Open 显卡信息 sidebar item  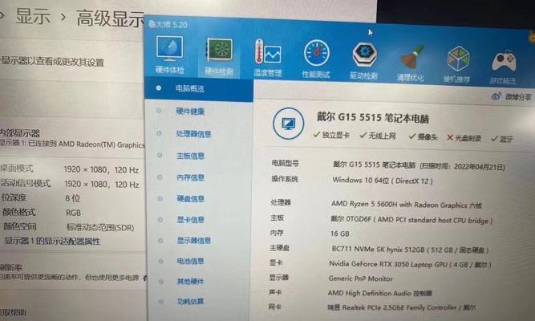[x=190, y=220]
